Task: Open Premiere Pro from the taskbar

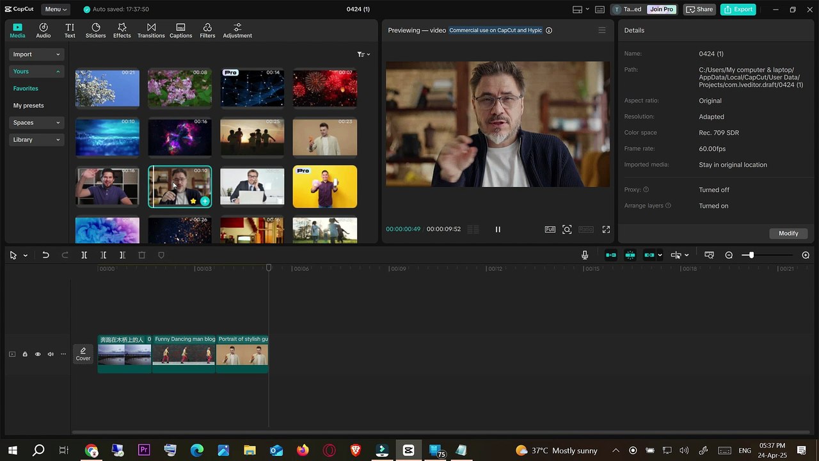Action: (x=144, y=450)
